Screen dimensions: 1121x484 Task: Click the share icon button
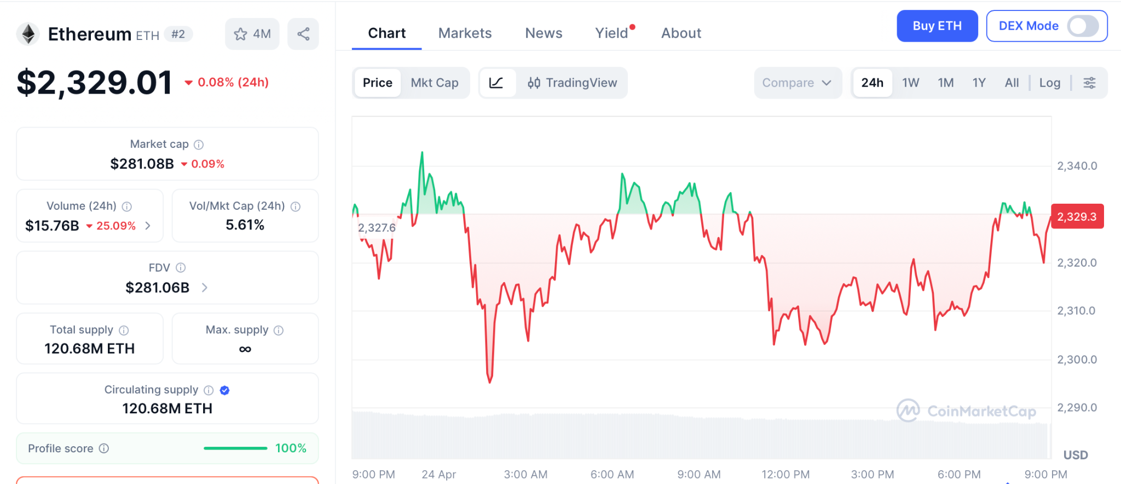[x=303, y=34]
